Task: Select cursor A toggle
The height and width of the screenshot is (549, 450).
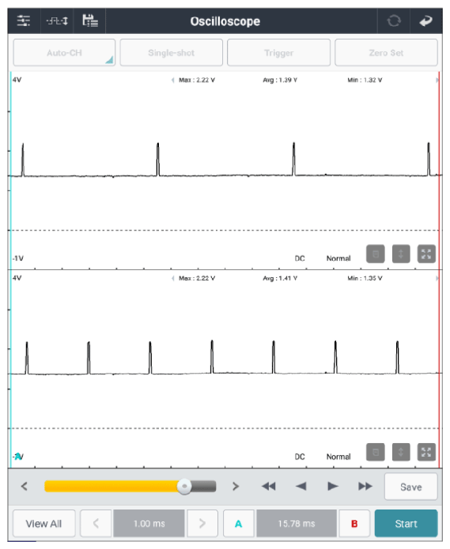Action: click(x=239, y=524)
